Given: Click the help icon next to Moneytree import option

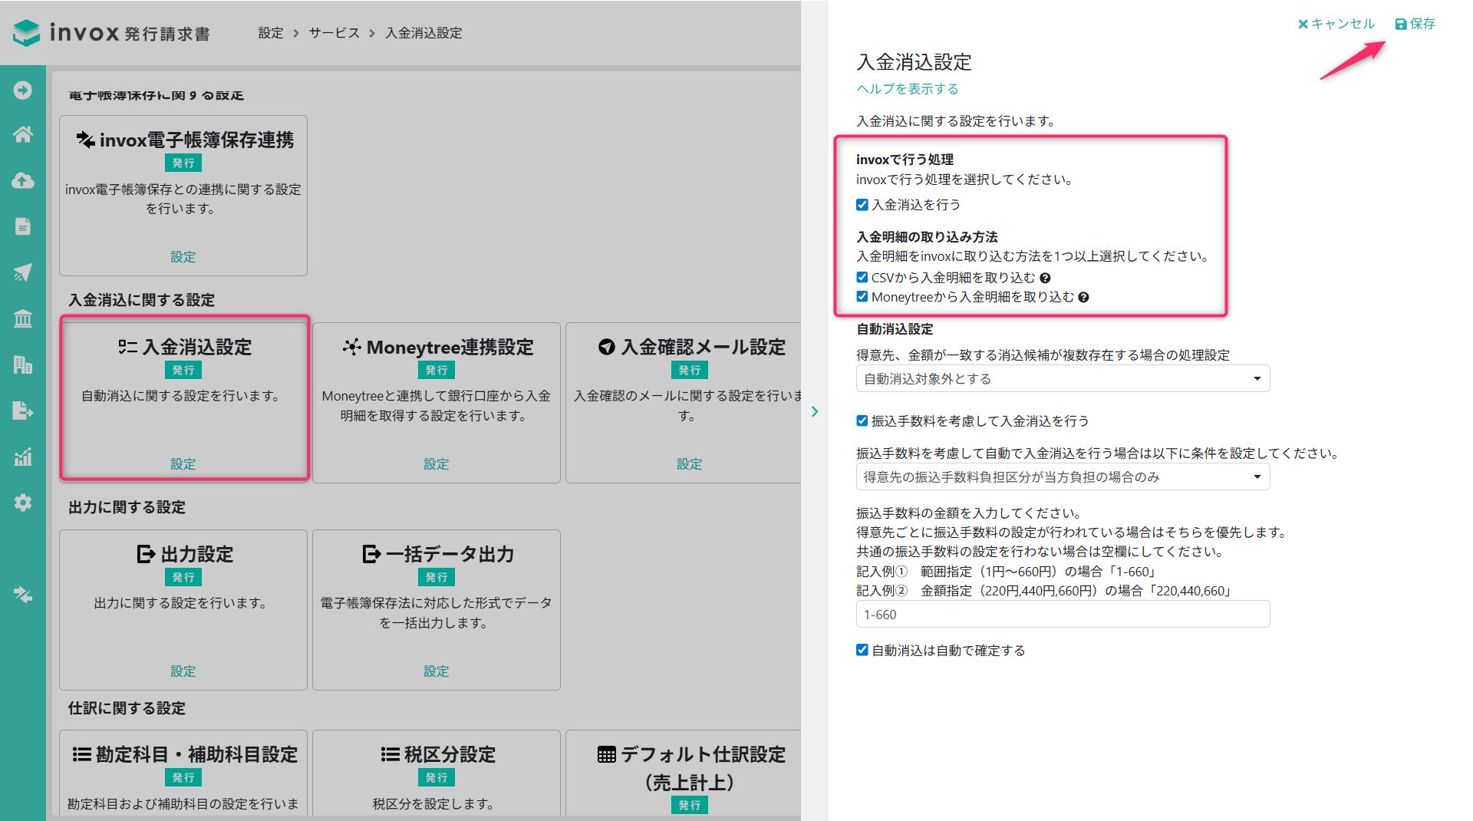Looking at the screenshot, I should pyautogui.click(x=1083, y=298).
